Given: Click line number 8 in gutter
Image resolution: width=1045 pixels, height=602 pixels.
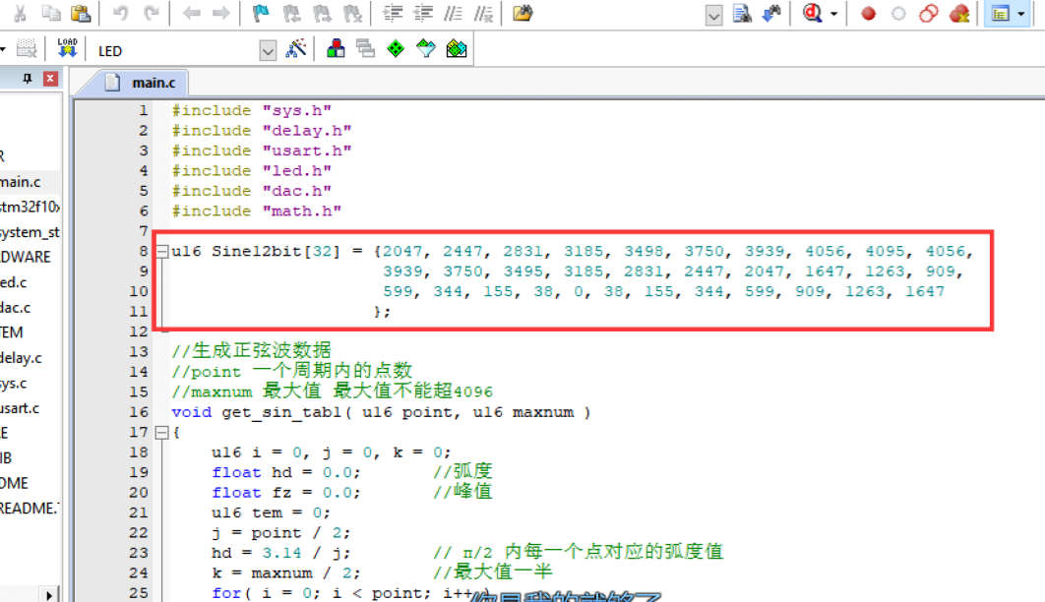Looking at the screenshot, I should (x=144, y=251).
